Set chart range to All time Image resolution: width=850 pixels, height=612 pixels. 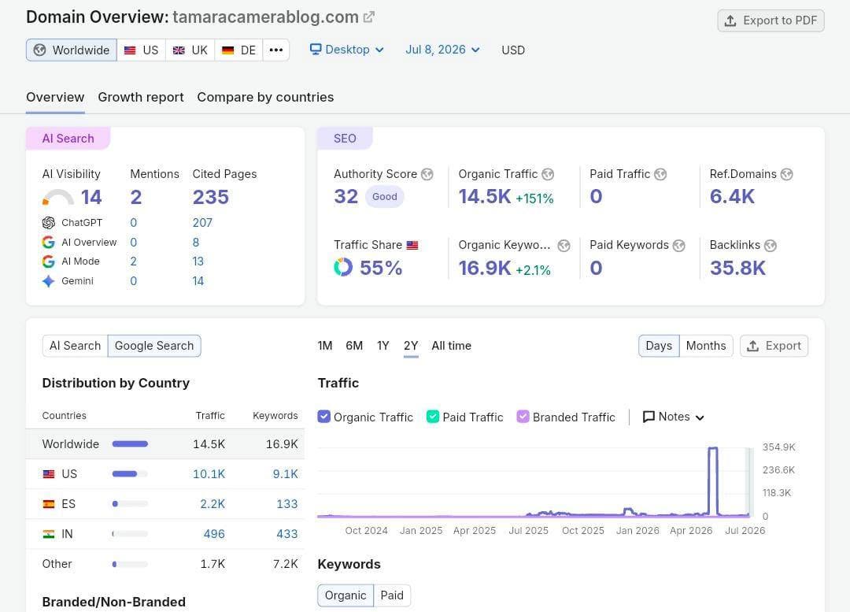click(x=452, y=346)
